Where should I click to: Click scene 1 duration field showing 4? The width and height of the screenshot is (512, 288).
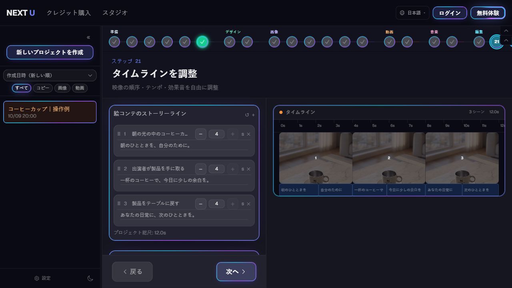point(217,134)
